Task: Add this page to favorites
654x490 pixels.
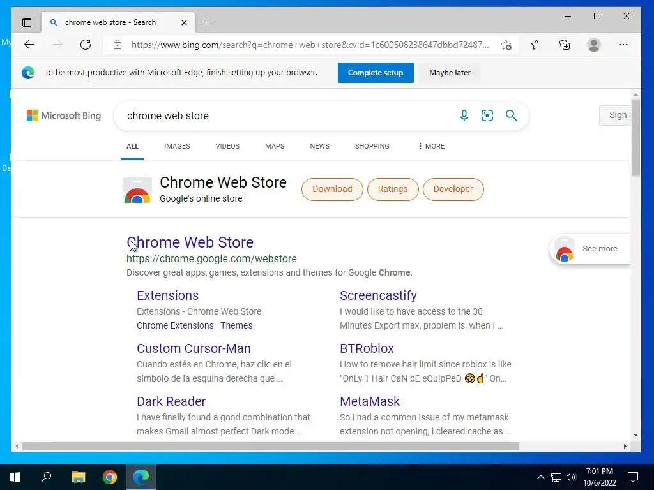Action: coord(506,45)
